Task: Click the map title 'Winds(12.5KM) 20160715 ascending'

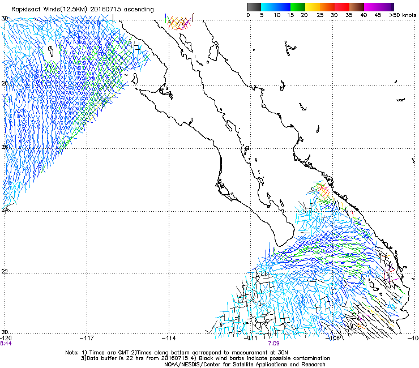Action: (x=99, y=10)
